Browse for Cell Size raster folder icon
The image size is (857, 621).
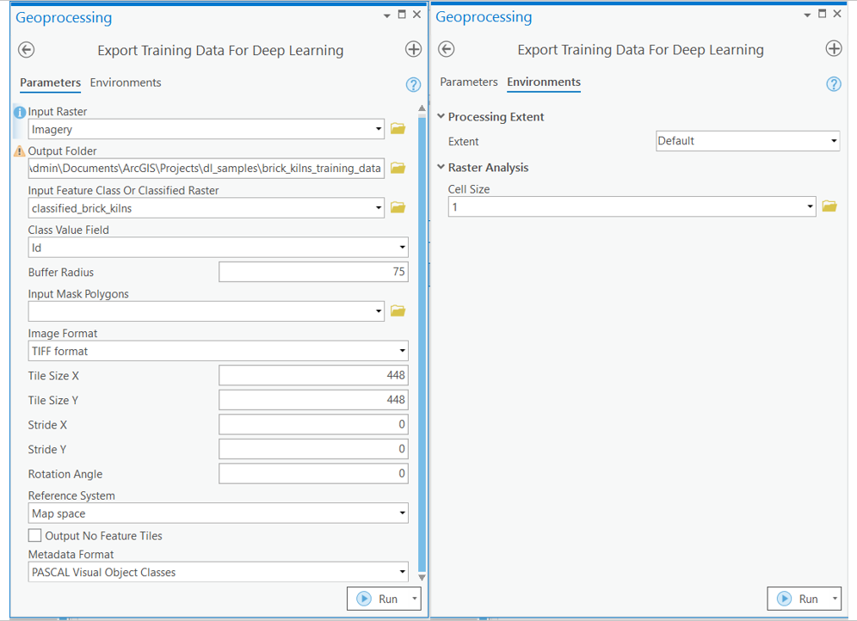pos(829,206)
